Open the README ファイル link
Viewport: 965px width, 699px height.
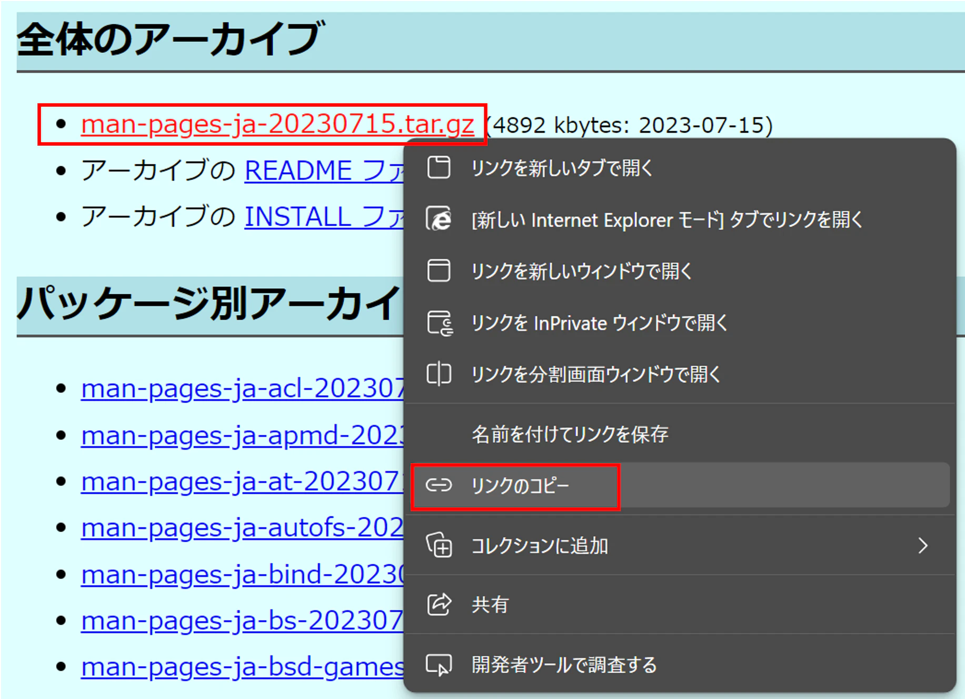point(324,171)
